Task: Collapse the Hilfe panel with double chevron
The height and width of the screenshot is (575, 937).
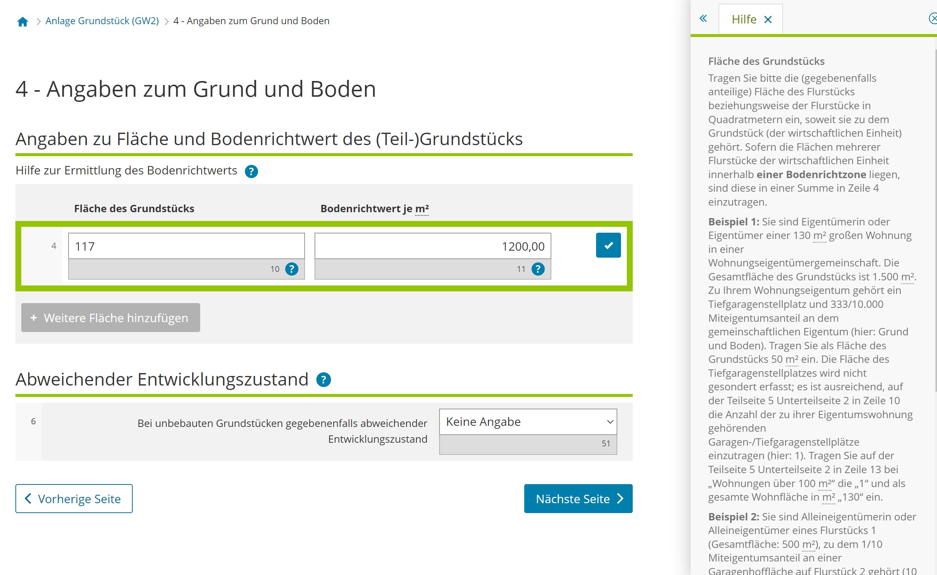Action: 703,18
